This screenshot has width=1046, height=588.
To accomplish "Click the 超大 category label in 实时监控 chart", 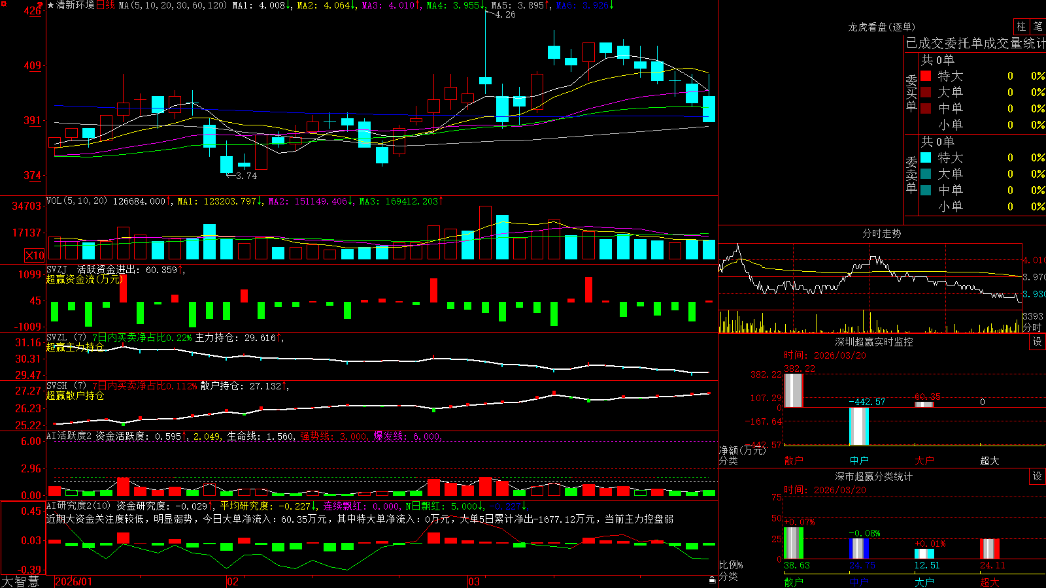I will point(989,461).
